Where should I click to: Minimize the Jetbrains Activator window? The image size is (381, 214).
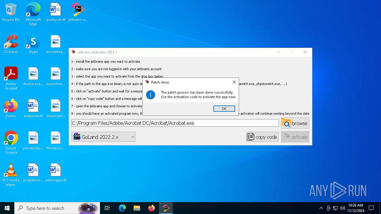tap(278, 52)
